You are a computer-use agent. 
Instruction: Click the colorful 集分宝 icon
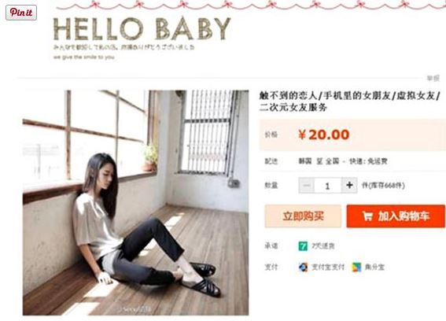(x=356, y=267)
